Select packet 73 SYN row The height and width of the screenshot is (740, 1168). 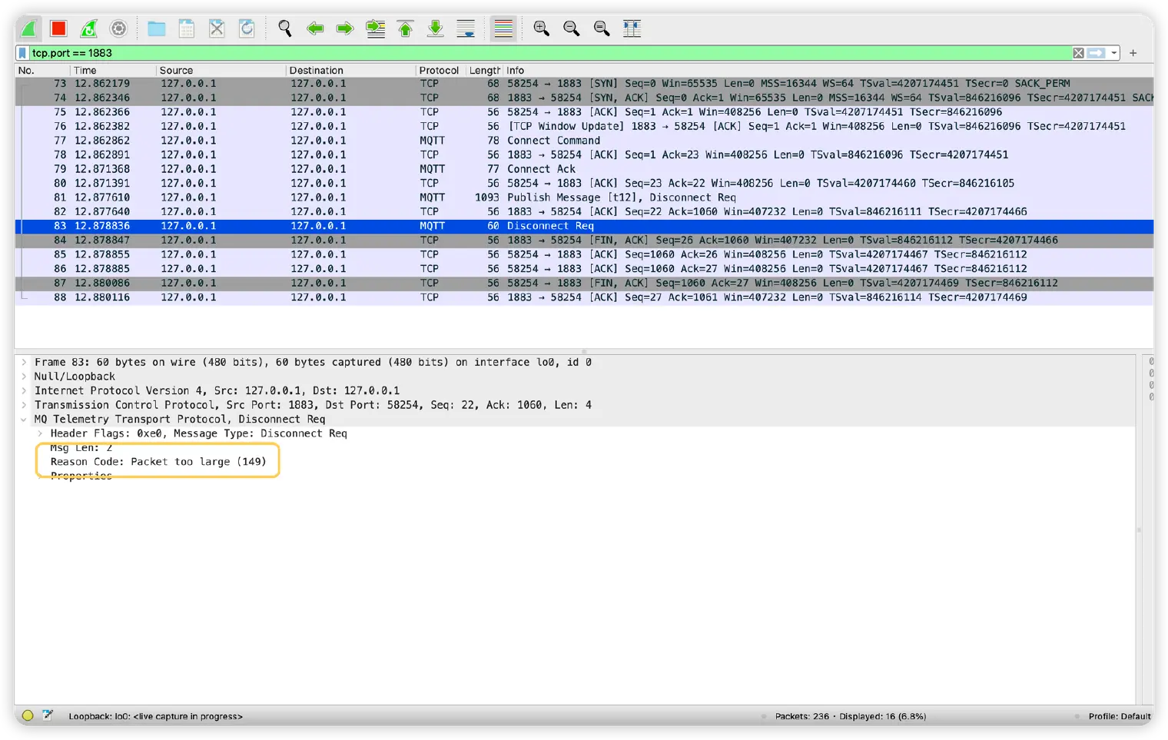pos(584,84)
